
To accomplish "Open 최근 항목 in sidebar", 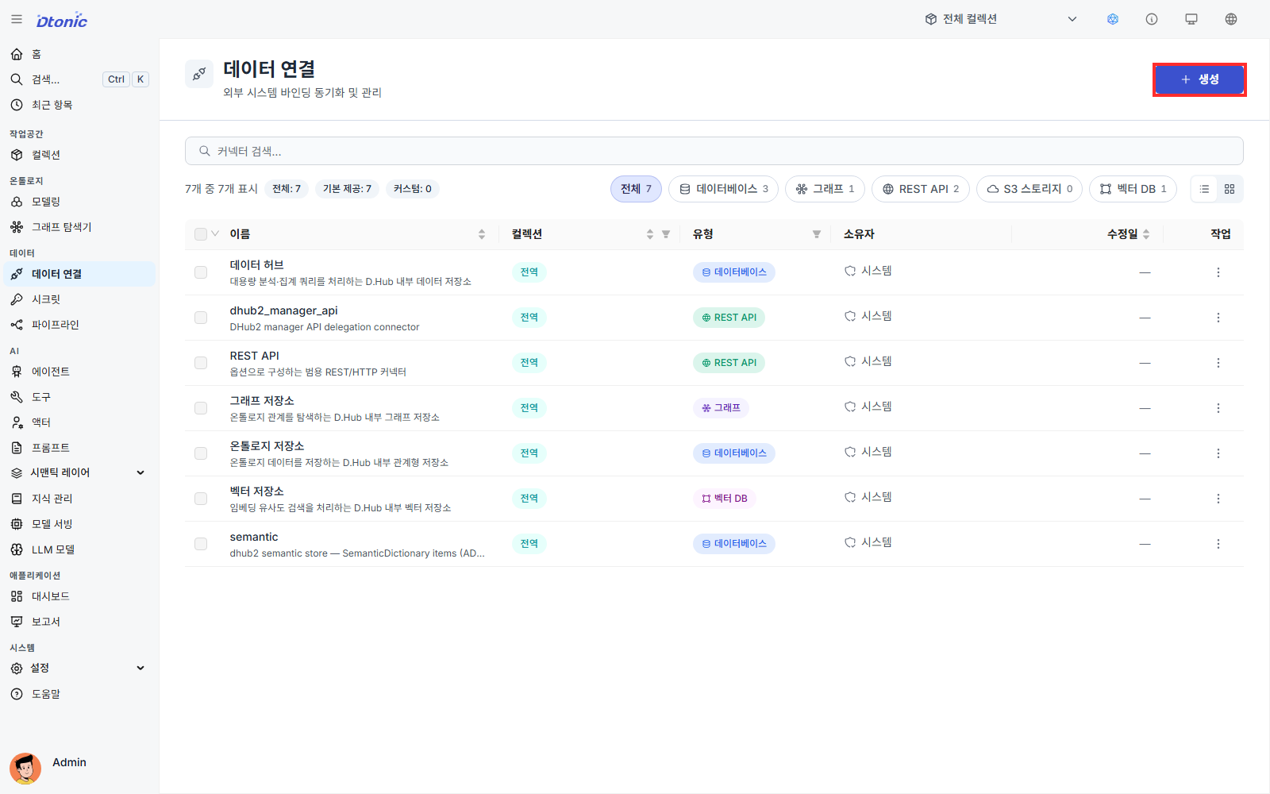I will click(79, 105).
